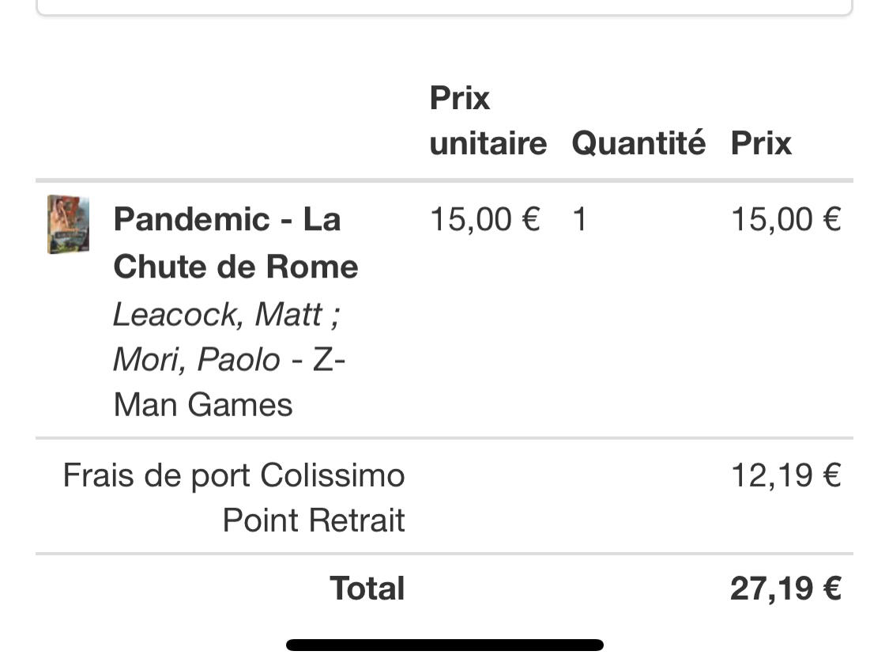Tap the Total label

367,589
